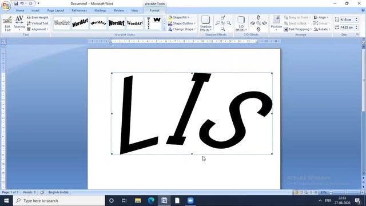Switch to the Home tab
Screen dimensions: 366x206
coord(20,10)
